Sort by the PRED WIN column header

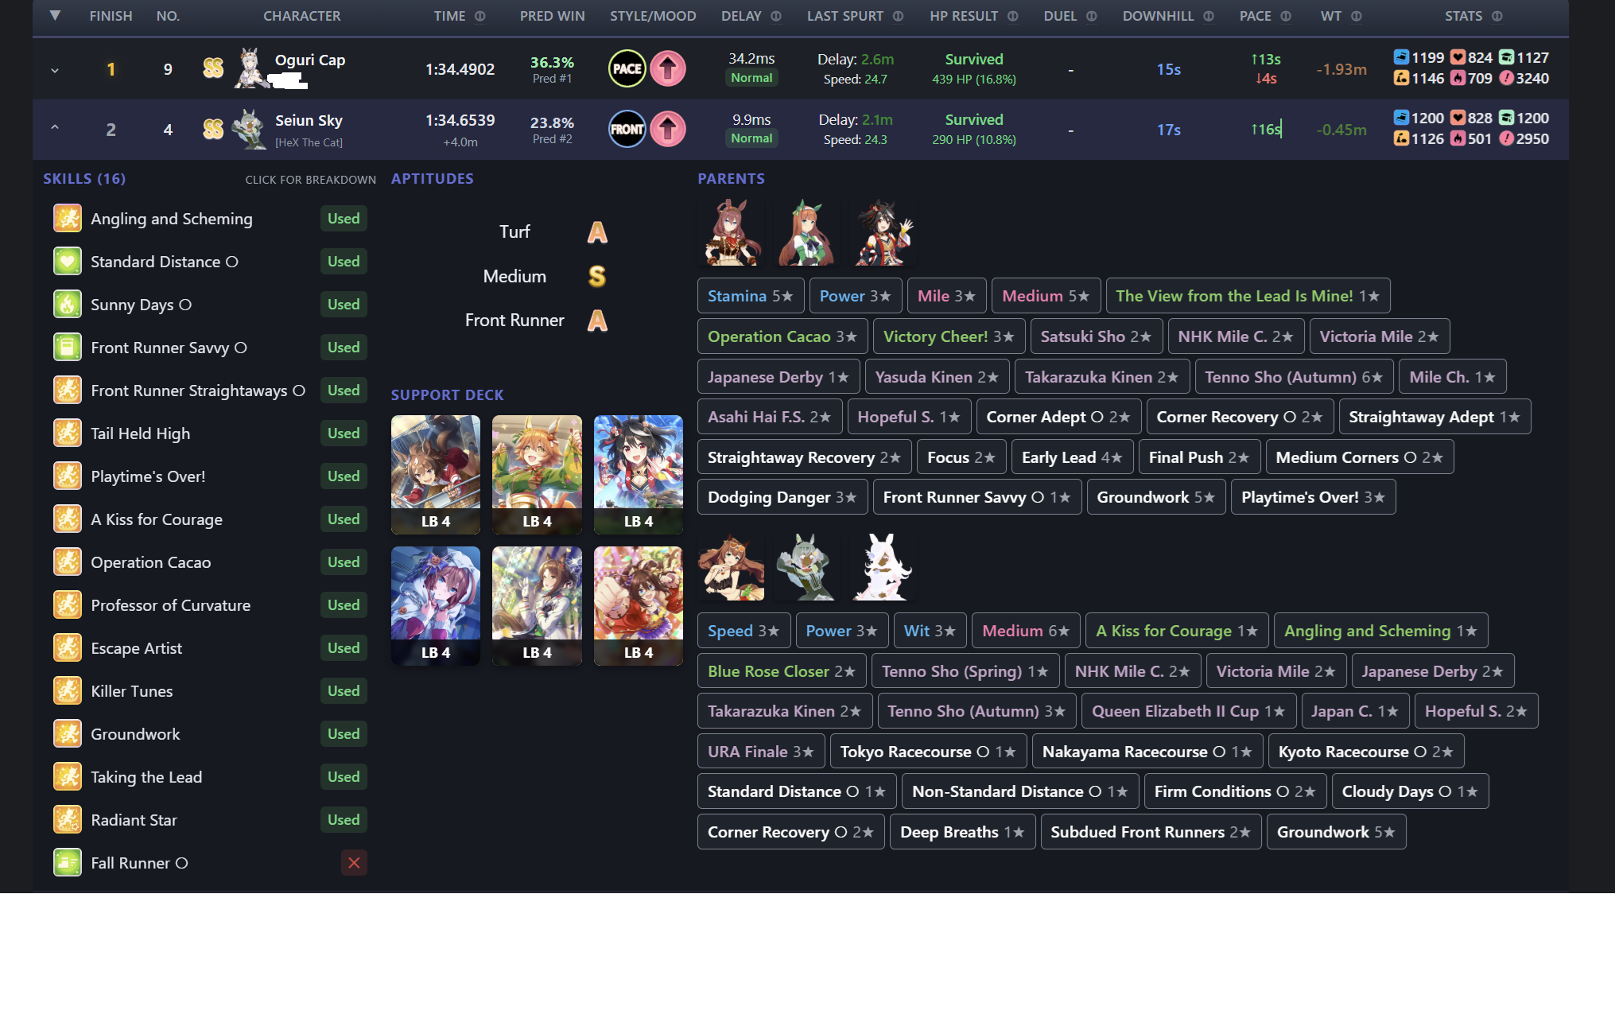pyautogui.click(x=552, y=16)
